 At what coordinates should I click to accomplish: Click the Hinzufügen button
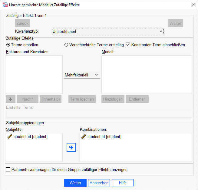coord(113,99)
